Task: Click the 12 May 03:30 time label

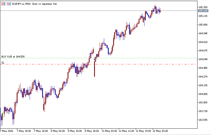Action: tap(160, 131)
